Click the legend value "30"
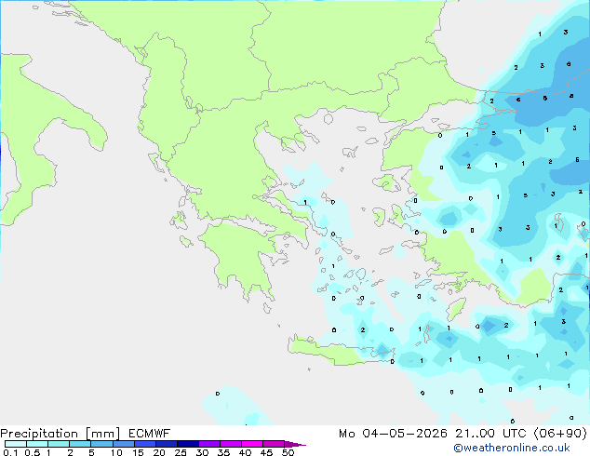The image size is (590, 456). [202, 452]
